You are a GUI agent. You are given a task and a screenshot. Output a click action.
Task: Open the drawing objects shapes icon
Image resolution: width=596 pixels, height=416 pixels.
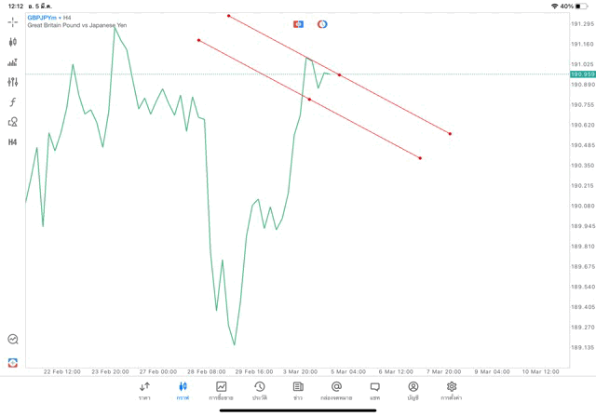click(x=13, y=122)
